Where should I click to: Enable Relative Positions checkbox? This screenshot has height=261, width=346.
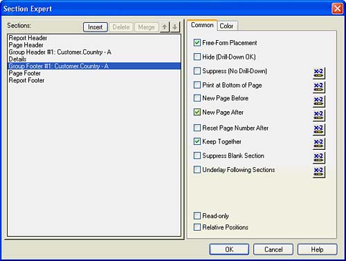point(197,227)
